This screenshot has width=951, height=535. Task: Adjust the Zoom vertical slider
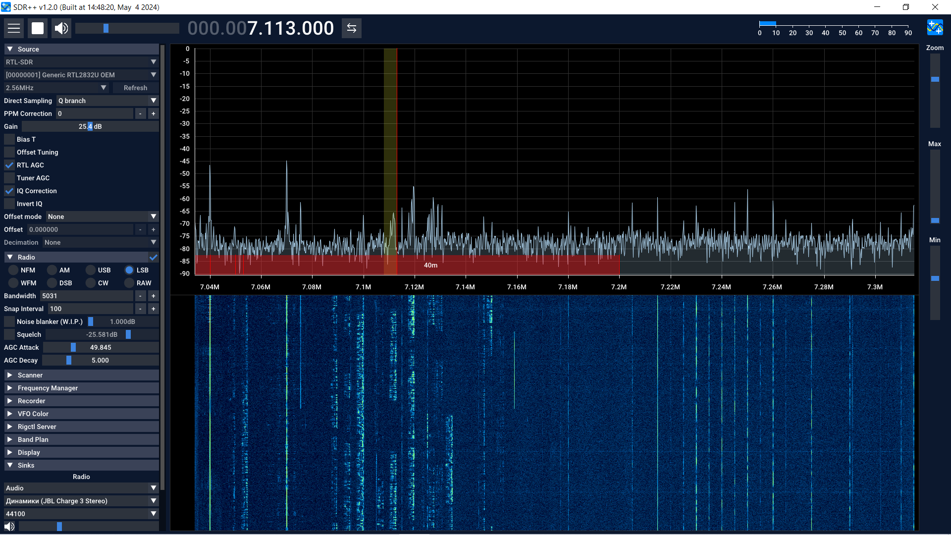click(935, 91)
